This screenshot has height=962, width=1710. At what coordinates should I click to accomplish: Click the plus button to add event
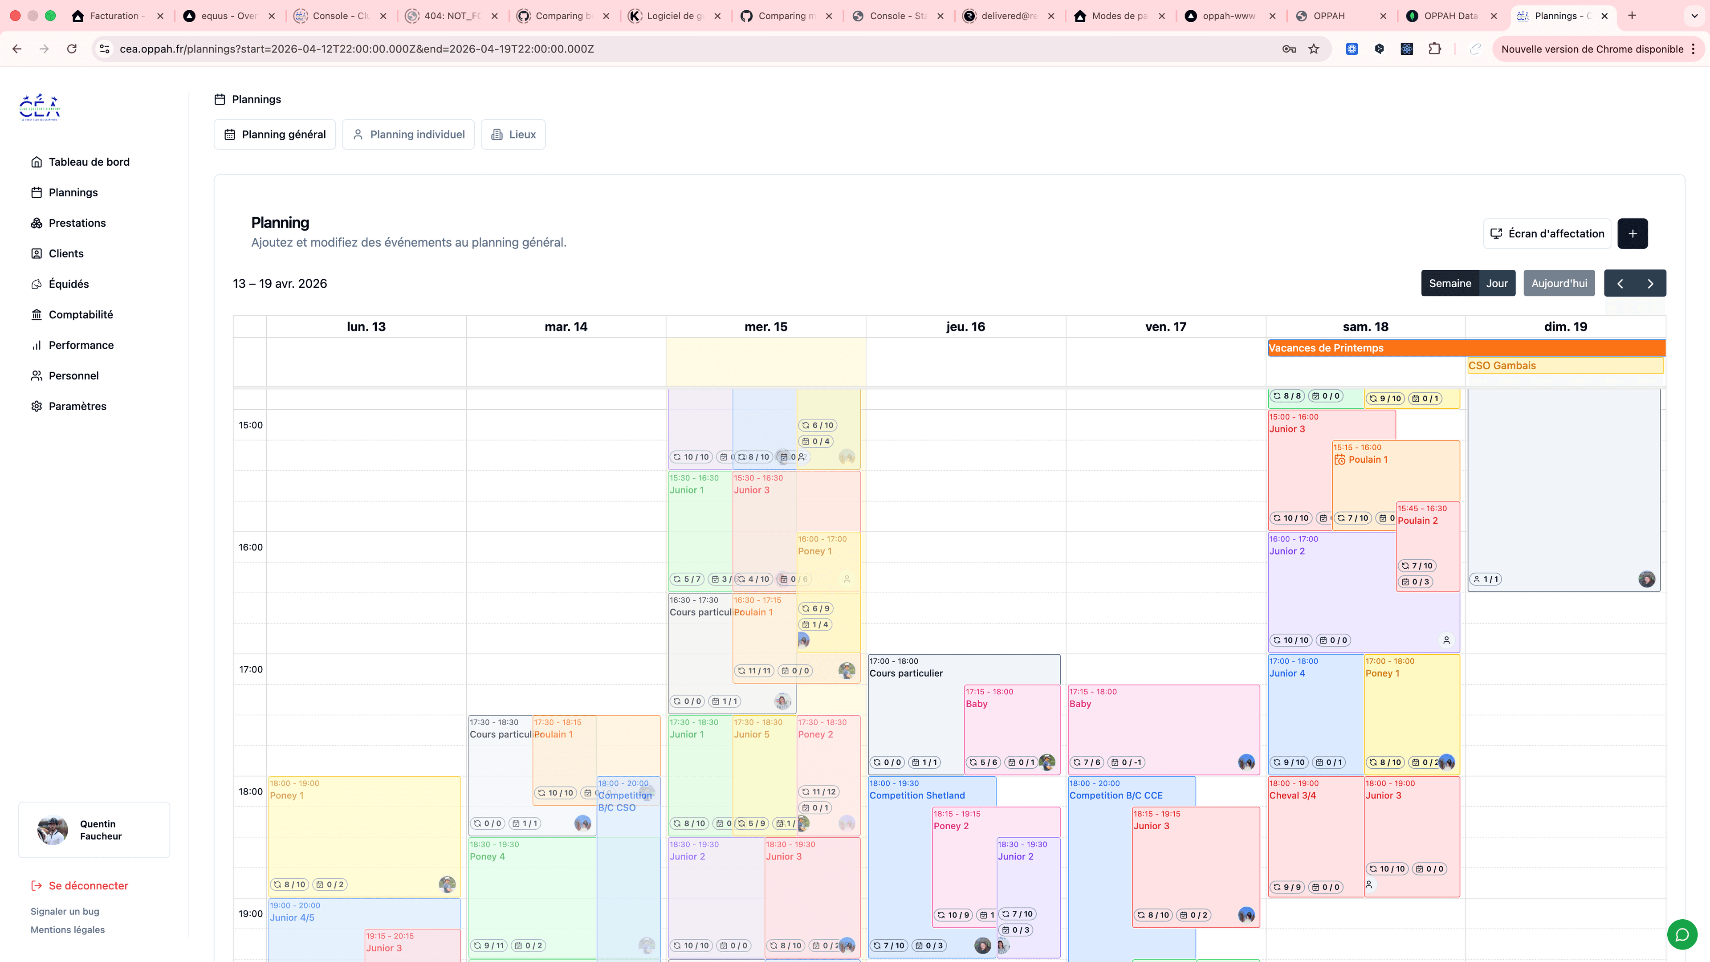click(x=1633, y=234)
